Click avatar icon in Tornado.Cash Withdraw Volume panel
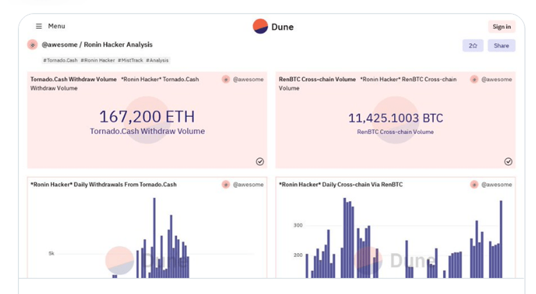The image size is (536, 294). coord(226,79)
